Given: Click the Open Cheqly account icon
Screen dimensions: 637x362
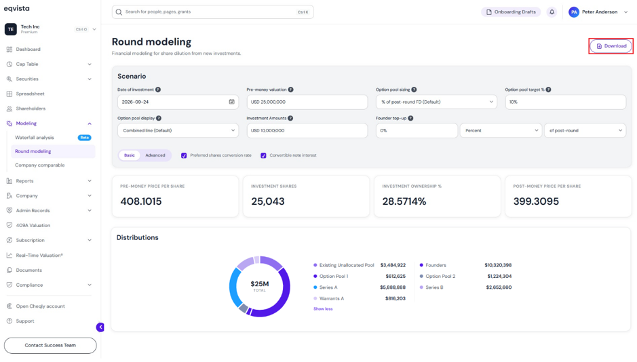Looking at the screenshot, I should (9, 306).
